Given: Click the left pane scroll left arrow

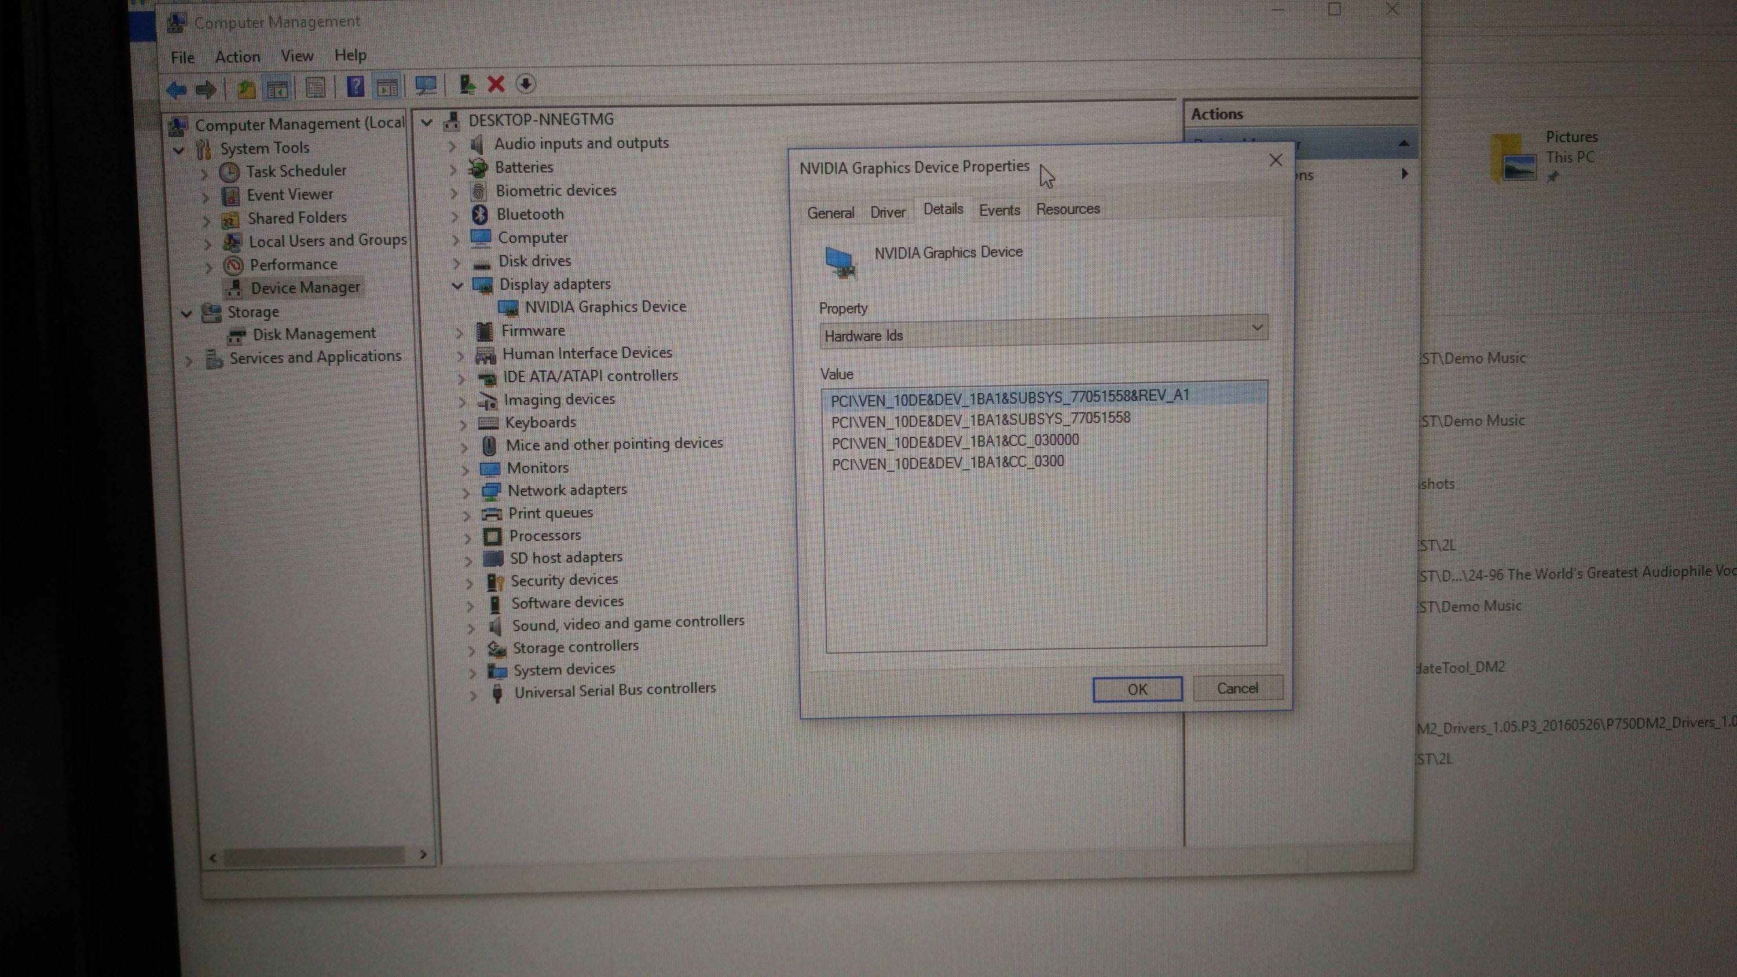Looking at the screenshot, I should click(x=213, y=858).
